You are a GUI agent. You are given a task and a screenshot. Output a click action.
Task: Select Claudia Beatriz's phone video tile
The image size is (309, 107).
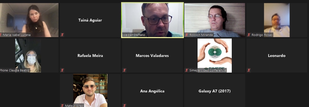pyautogui.click(x=29, y=56)
